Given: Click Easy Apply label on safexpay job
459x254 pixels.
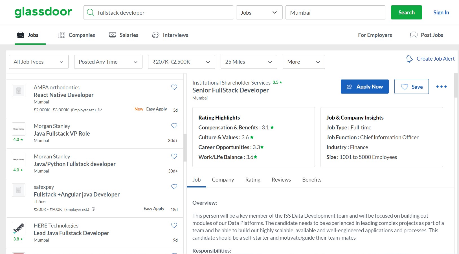Looking at the screenshot, I should 154,209.
